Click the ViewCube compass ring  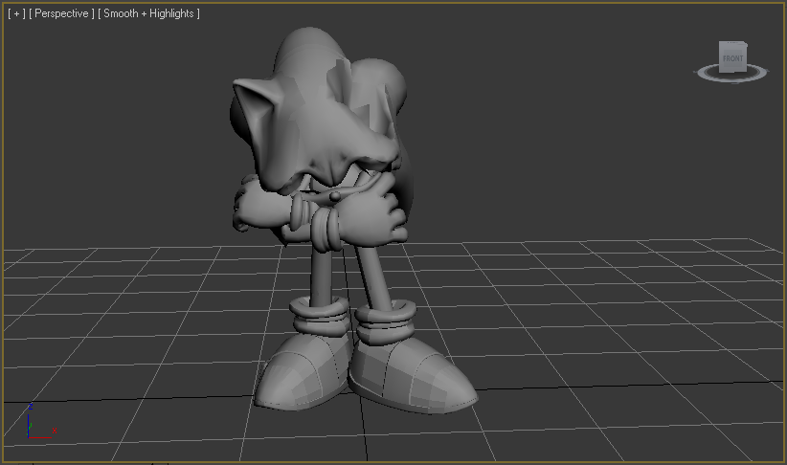coord(707,73)
